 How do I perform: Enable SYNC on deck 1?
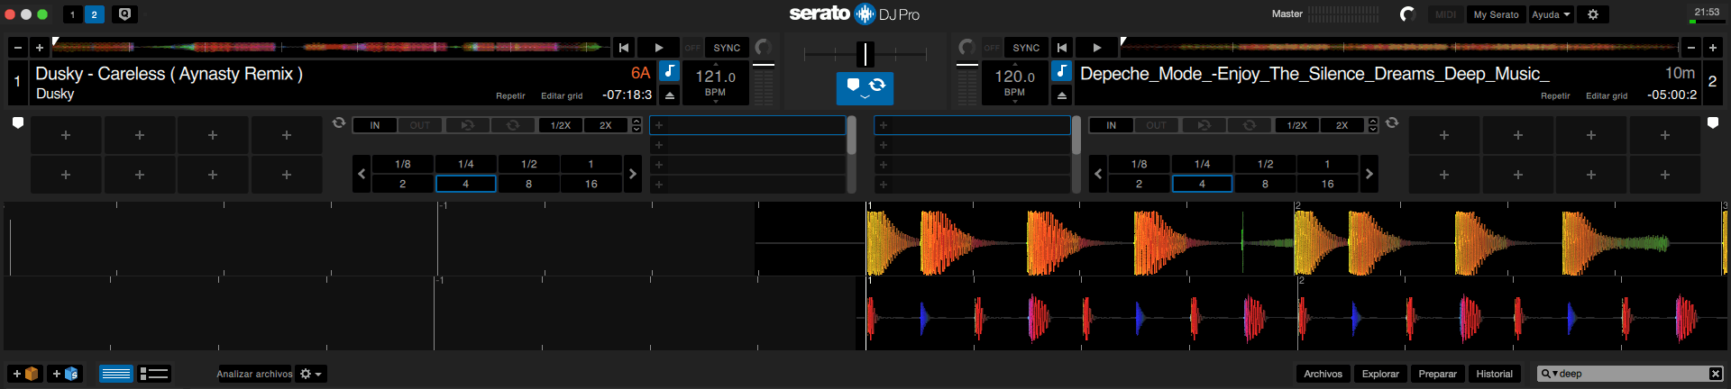tap(727, 48)
